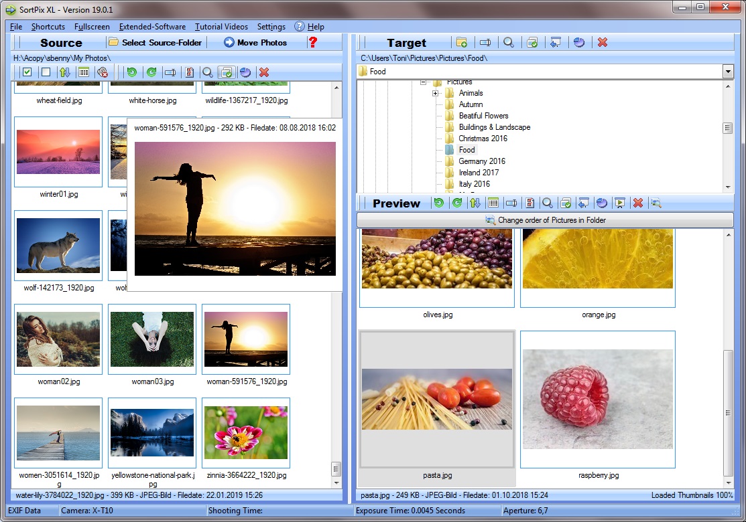This screenshot has height=522, width=746.
Task: Click the deselect-all empty box in Source toolbar
Action: [46, 72]
